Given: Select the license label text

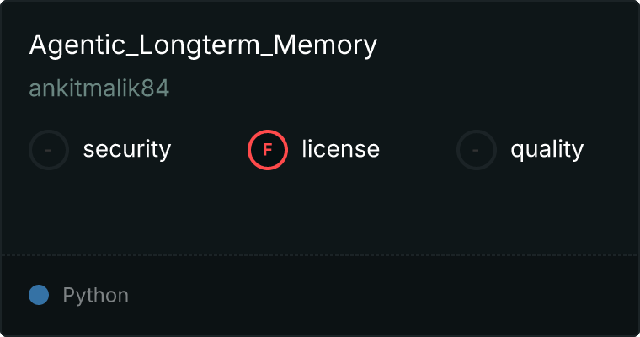Looking at the screenshot, I should tap(340, 150).
